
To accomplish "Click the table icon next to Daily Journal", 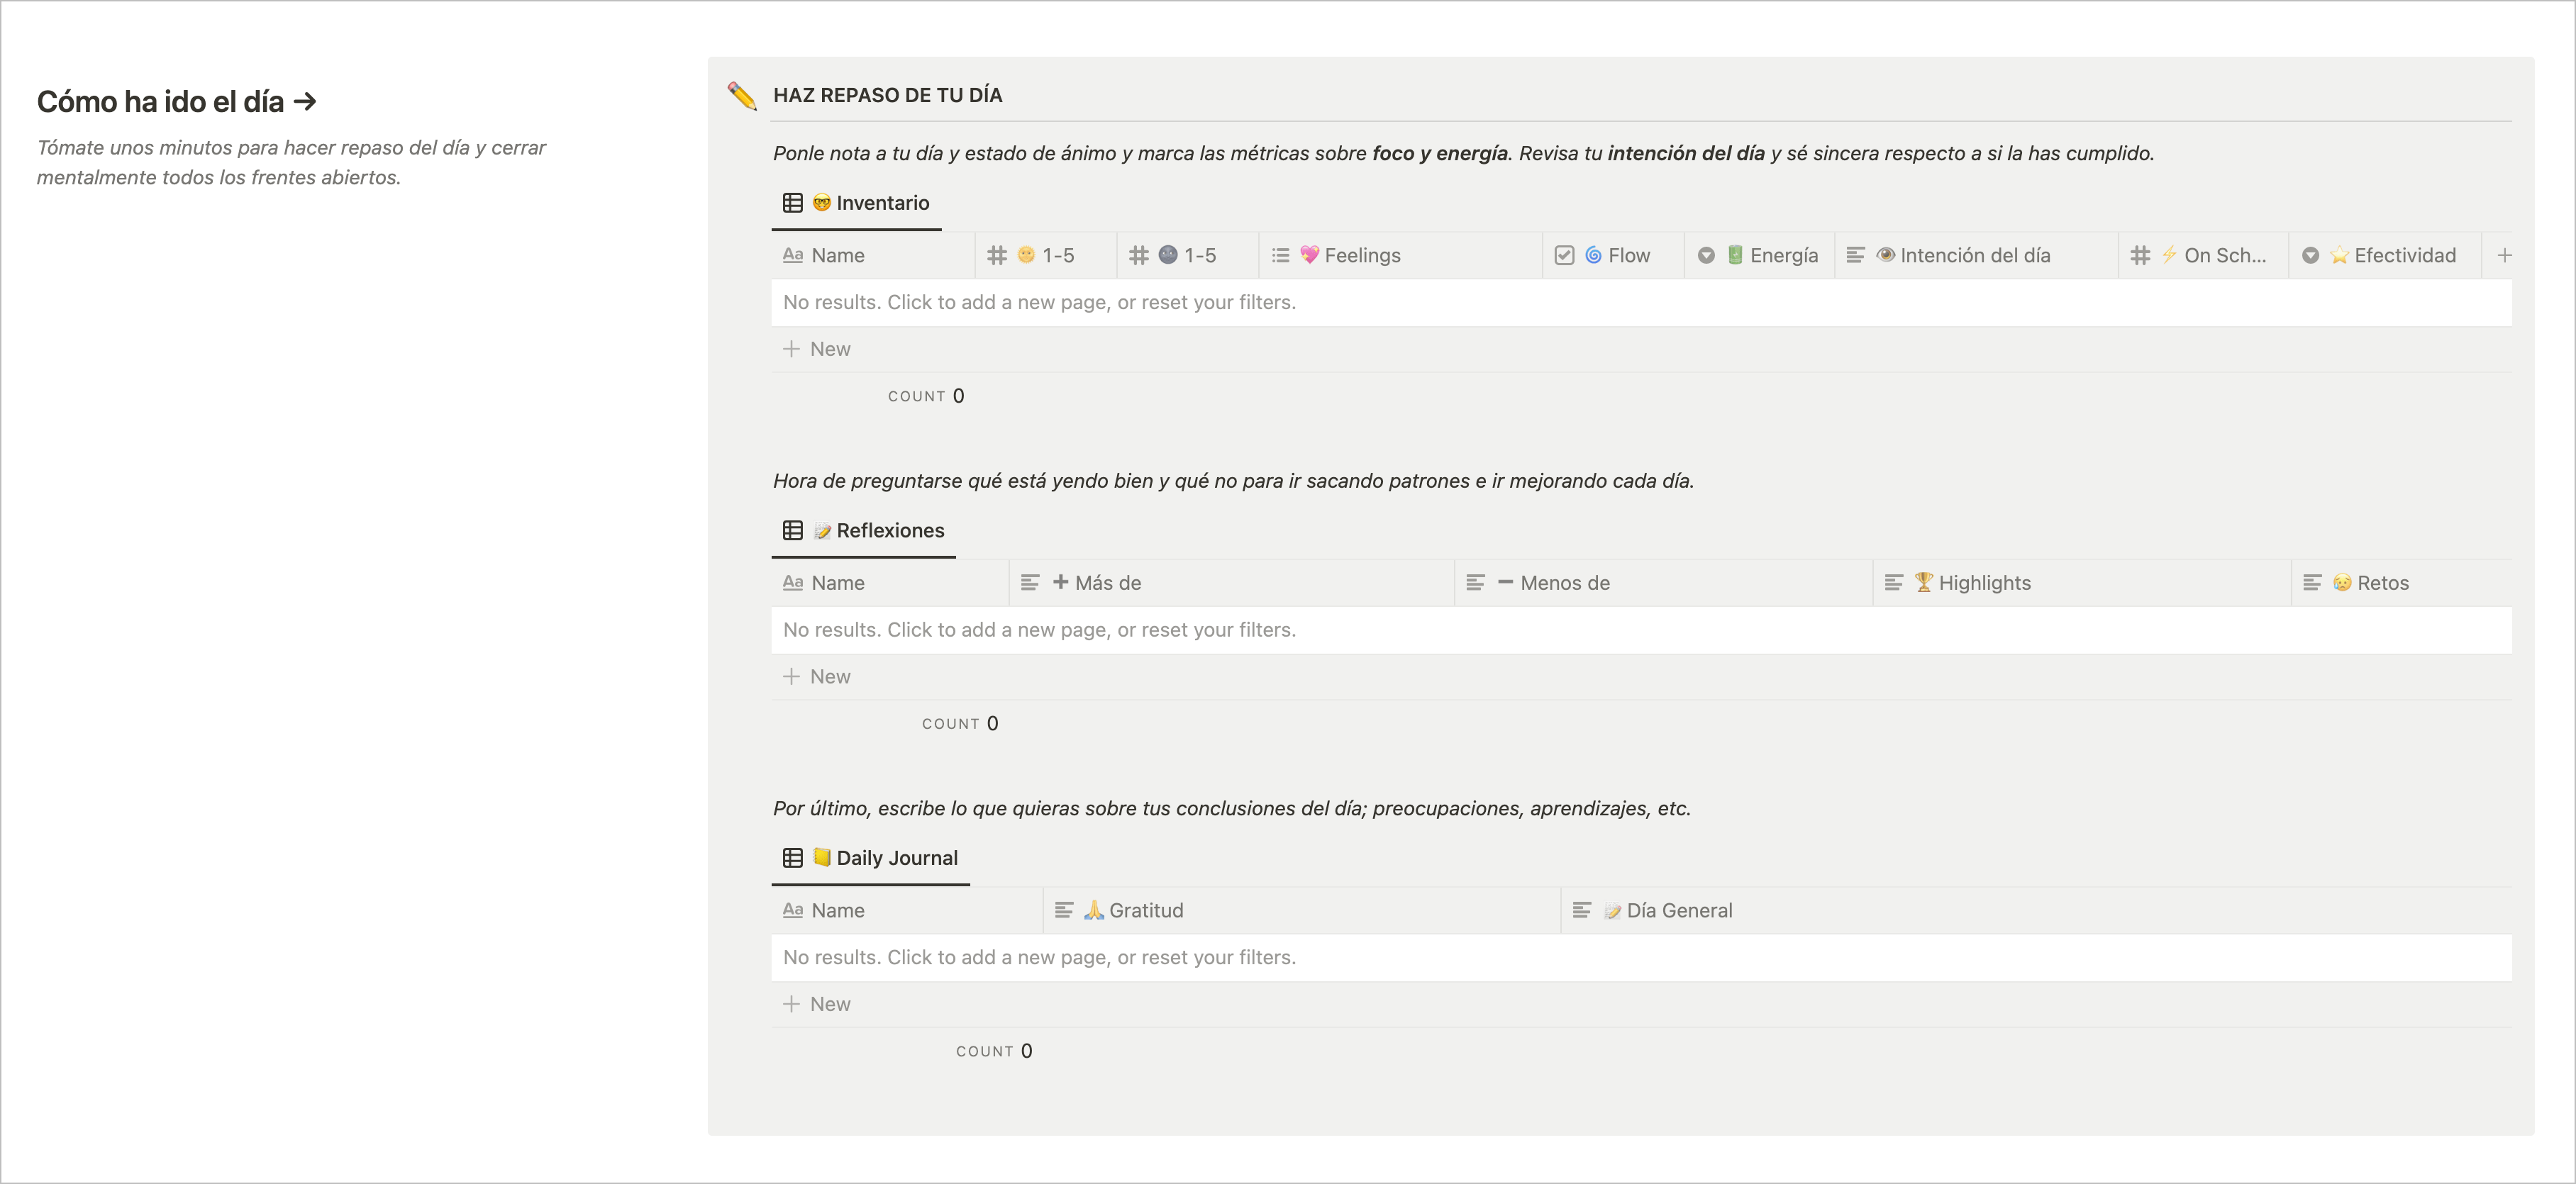I will pos(792,858).
